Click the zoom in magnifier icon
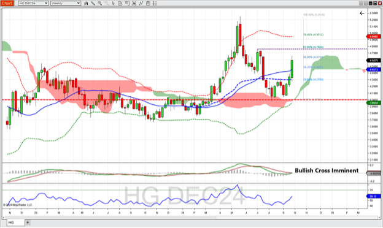 99,3
